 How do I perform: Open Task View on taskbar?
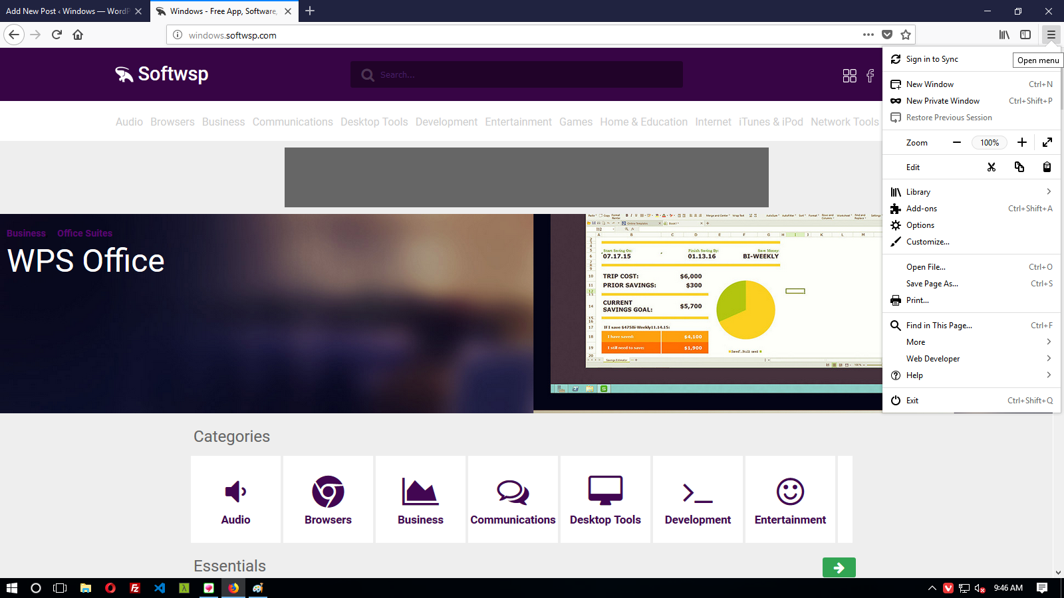pos(60,588)
